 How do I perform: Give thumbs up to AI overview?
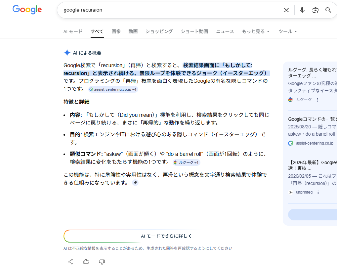tap(86, 262)
